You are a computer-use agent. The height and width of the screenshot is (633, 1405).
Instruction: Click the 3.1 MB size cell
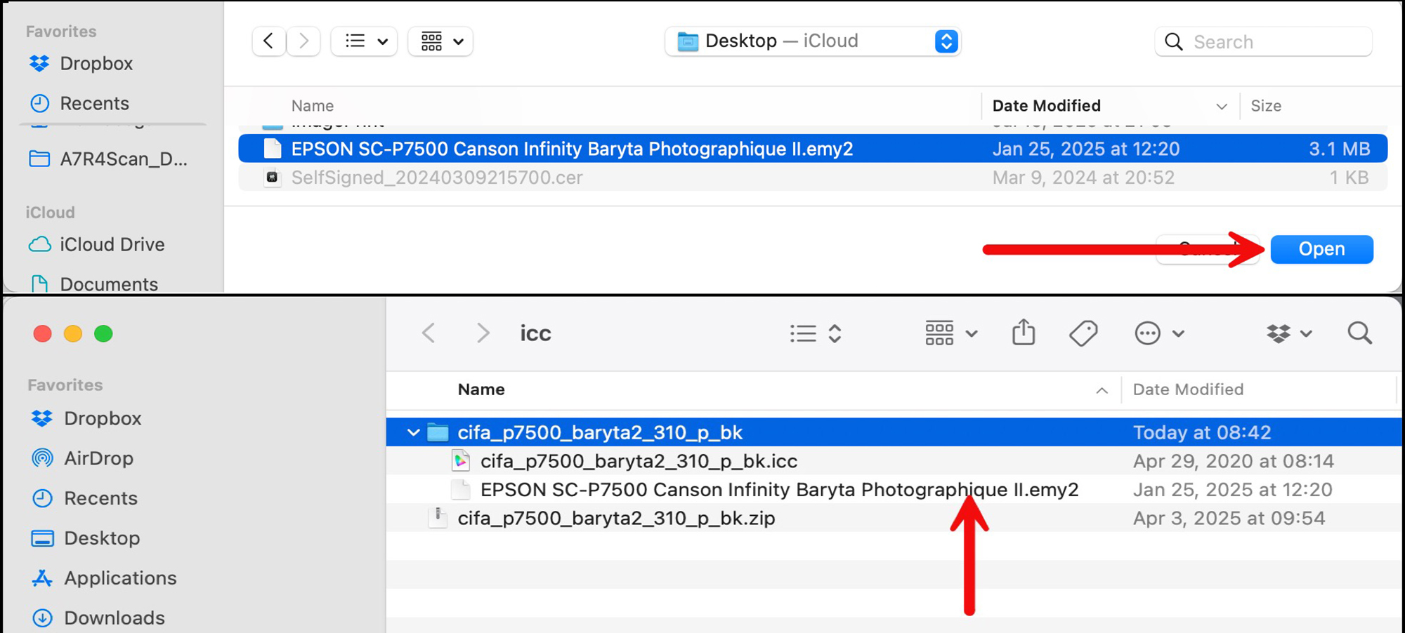pos(1340,149)
